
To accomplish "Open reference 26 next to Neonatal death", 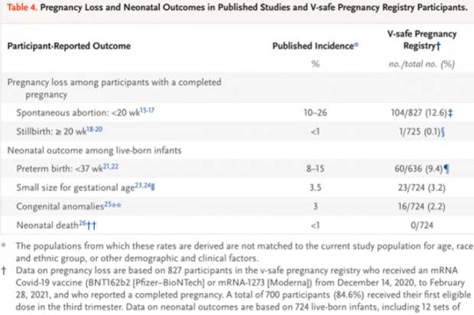I will [x=78, y=223].
